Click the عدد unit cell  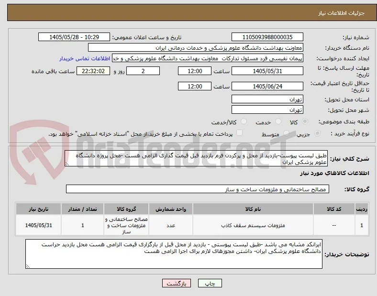[171, 225]
